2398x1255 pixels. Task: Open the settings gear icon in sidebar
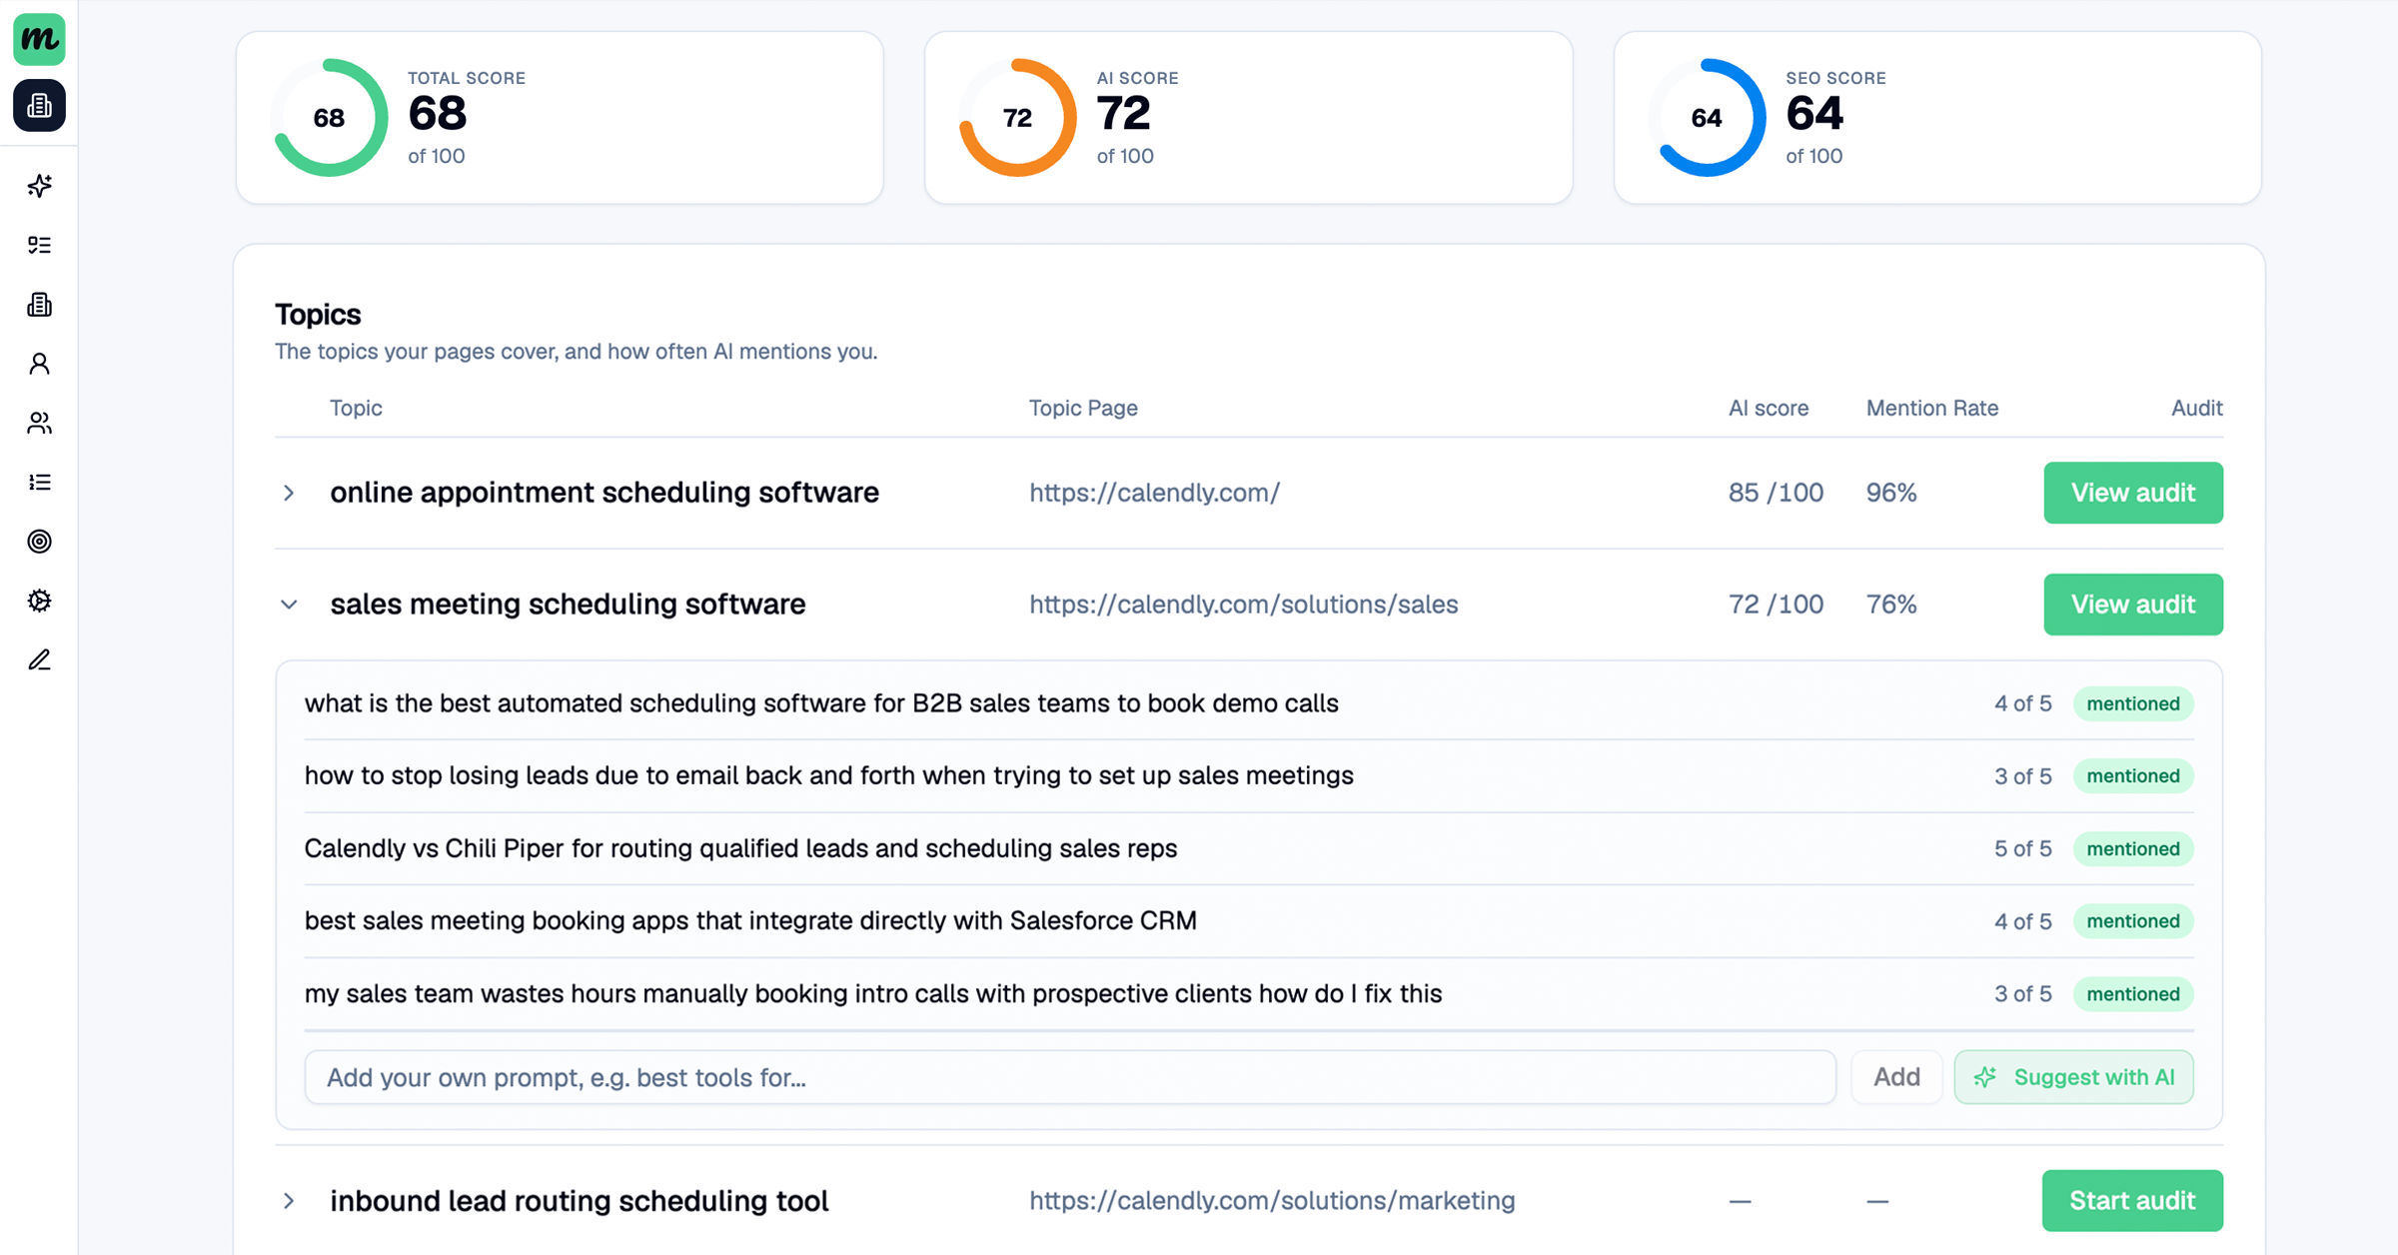pyautogui.click(x=39, y=601)
